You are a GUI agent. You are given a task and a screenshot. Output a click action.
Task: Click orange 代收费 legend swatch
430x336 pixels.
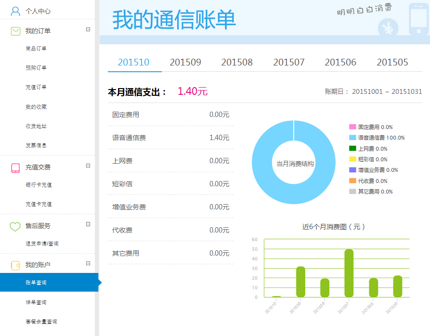(x=352, y=181)
